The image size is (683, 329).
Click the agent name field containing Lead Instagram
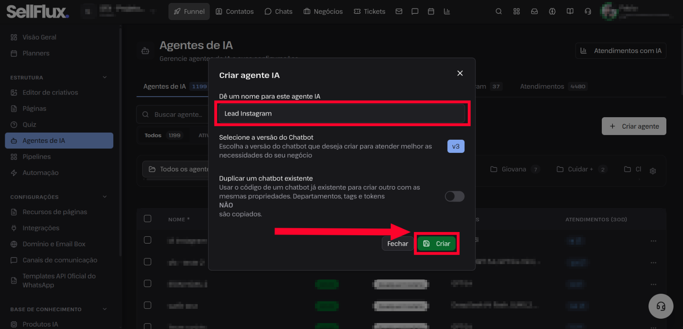click(x=342, y=114)
